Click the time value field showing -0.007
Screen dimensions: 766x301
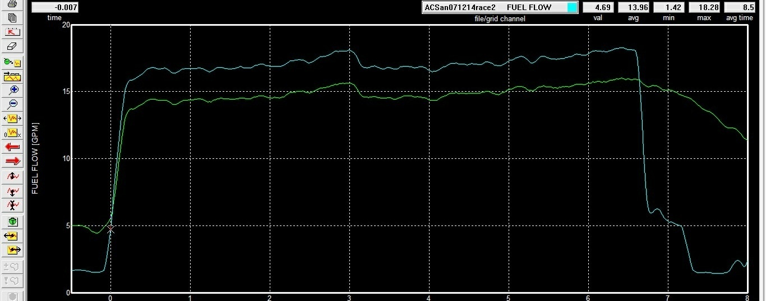tap(54, 8)
